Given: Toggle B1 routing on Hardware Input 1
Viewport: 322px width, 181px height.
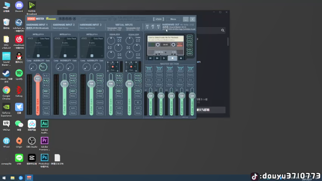Looking at the screenshot, I should click(x=46, y=91).
